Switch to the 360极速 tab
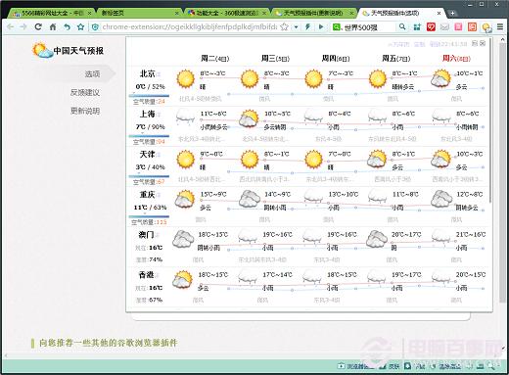 tap(227, 13)
